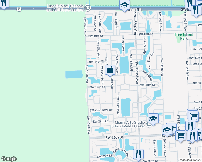Open the restaurant marker south of Egret Lakes Cir
This screenshot has width=202, height=162.
click(138, 154)
